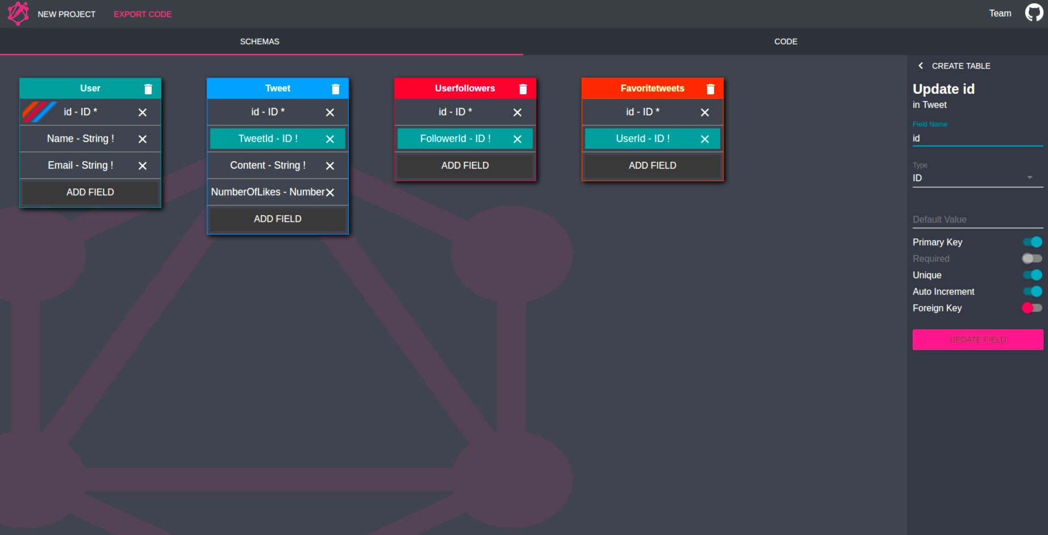
Task: Collapse the panel using the CREATE TABLE chevron
Action: pos(921,66)
